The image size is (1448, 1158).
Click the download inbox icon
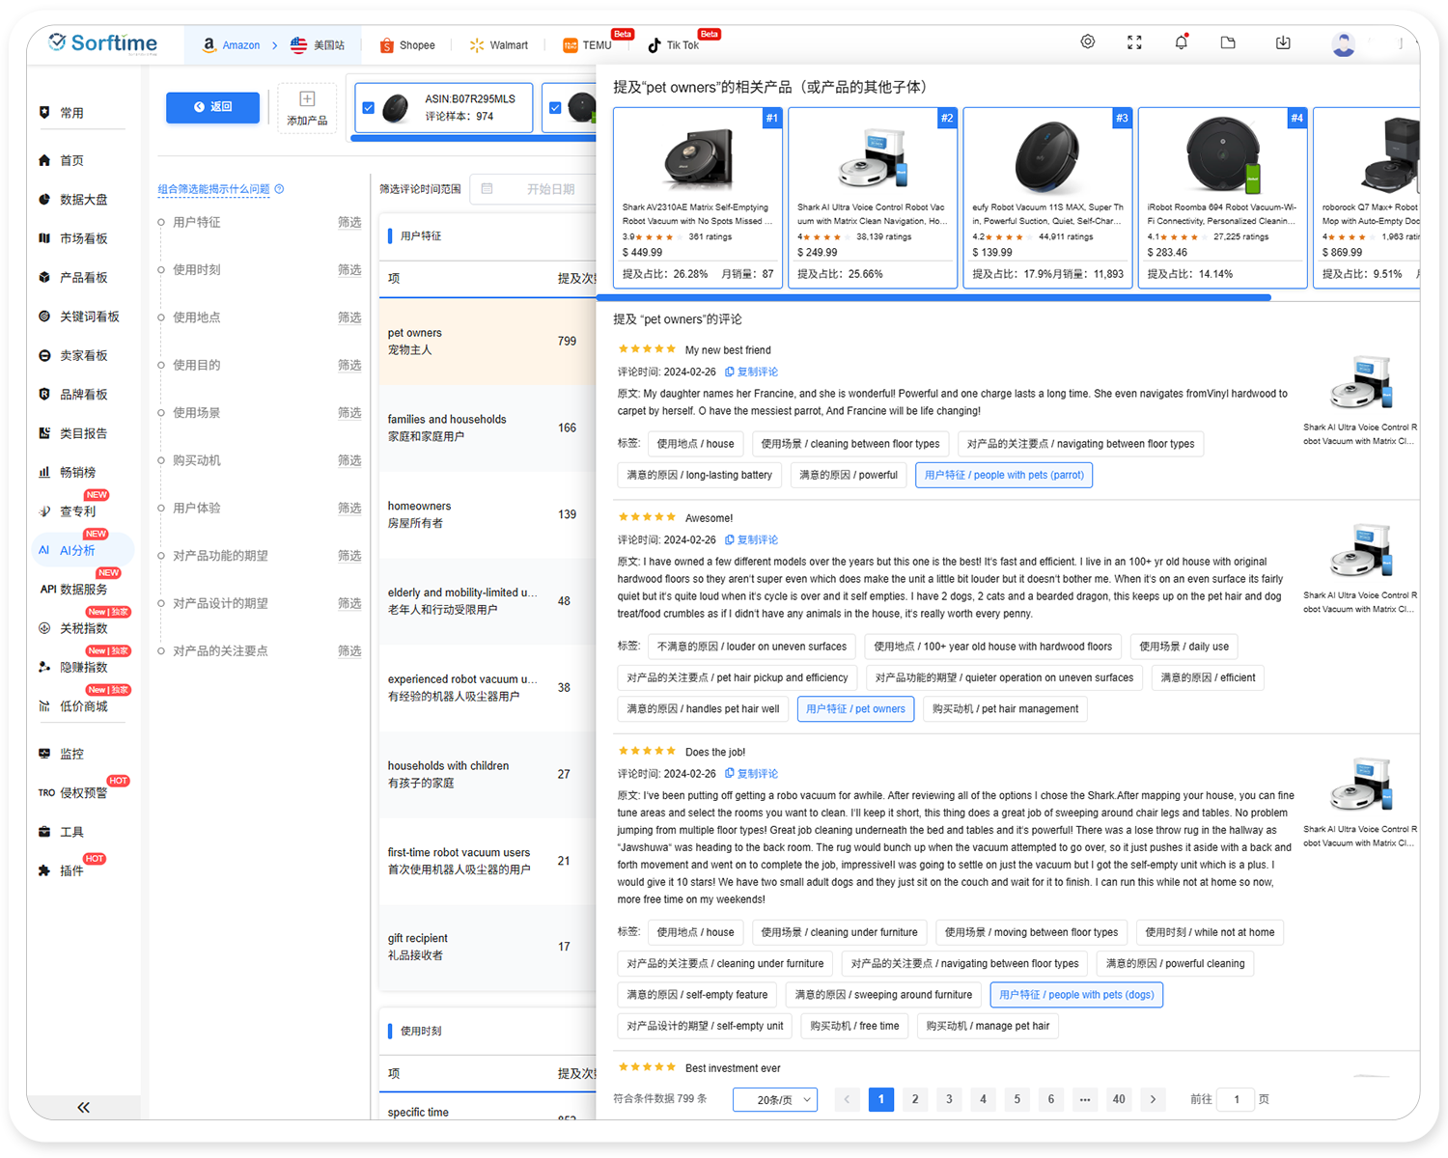1283,42
